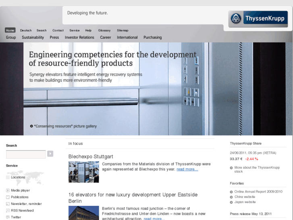Open the Purchasing section
Viewport: 293px width, 220px height.
(x=153, y=38)
